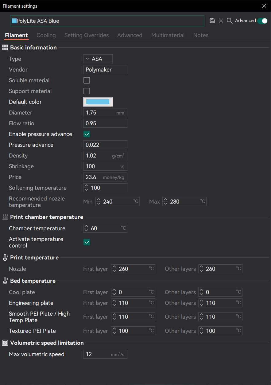Open the PolyLite ASA Blue preset dropdown
Viewport: 271px width, 385px height.
point(107,21)
